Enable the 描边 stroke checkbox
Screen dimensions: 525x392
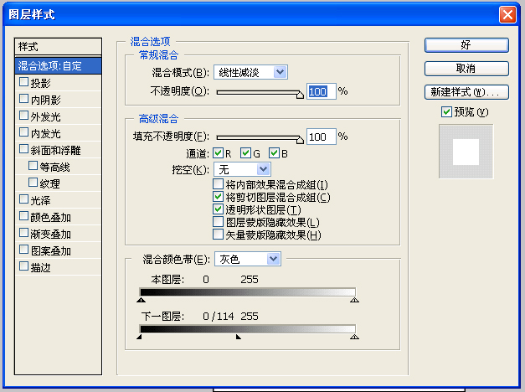point(23,266)
